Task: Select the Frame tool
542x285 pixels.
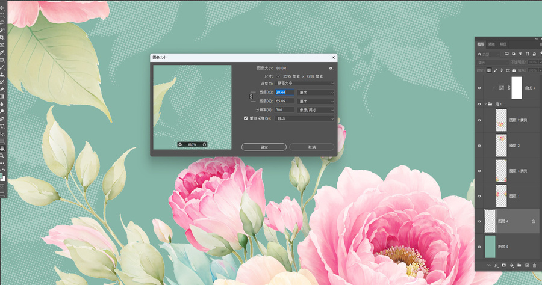Action: (2, 45)
